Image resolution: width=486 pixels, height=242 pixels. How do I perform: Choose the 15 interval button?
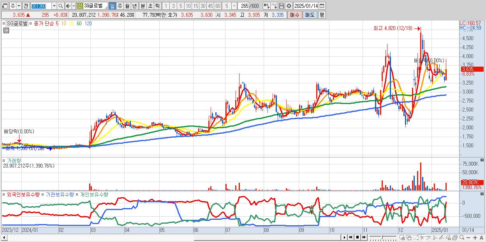coord(195,6)
